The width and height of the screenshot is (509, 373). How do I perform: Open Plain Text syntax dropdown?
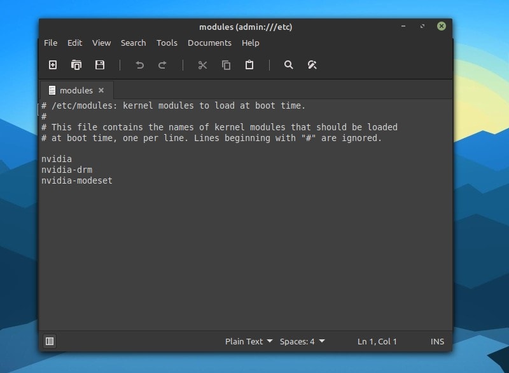tap(249, 342)
